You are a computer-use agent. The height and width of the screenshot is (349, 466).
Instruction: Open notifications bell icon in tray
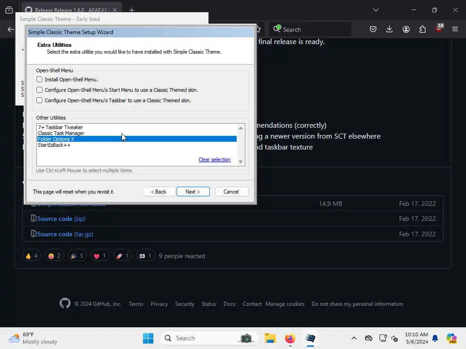[435, 338]
